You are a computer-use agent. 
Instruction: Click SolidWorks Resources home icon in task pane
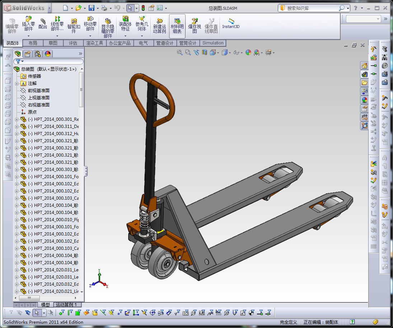pos(364,66)
